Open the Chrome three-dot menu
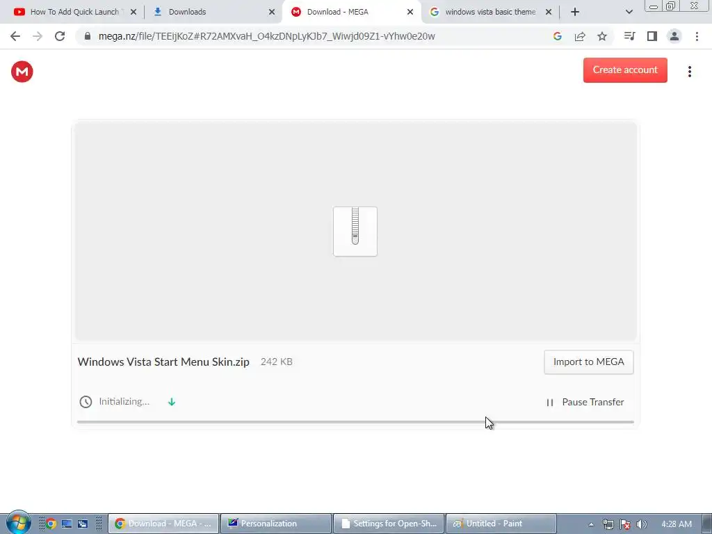Screen dimensions: 712x534 point(697,36)
